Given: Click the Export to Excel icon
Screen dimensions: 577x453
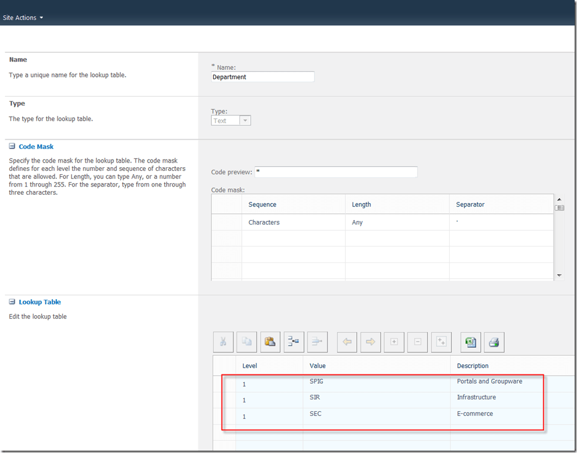Looking at the screenshot, I should tap(470, 342).
